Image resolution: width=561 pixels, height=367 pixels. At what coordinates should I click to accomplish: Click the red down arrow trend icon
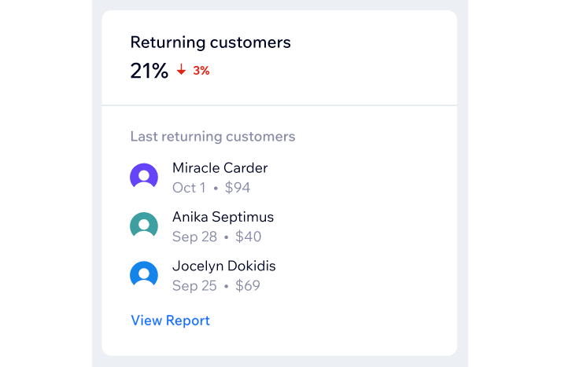click(182, 69)
